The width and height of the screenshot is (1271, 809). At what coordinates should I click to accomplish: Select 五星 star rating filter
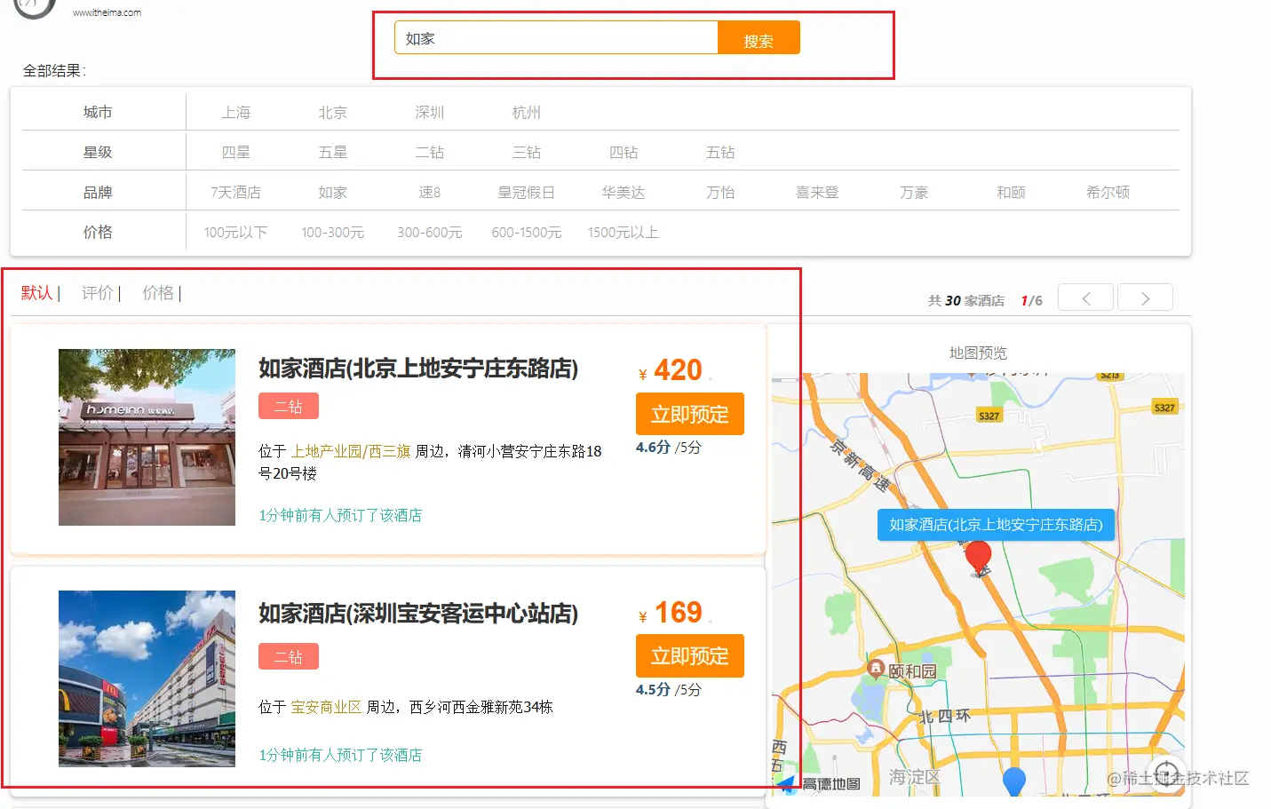pos(333,153)
